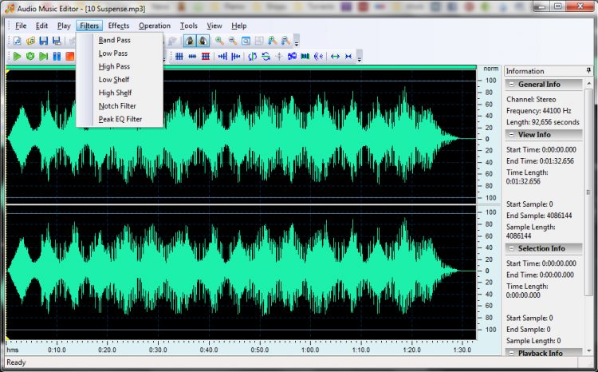Open the Effects menu
598x372 pixels.
119,26
